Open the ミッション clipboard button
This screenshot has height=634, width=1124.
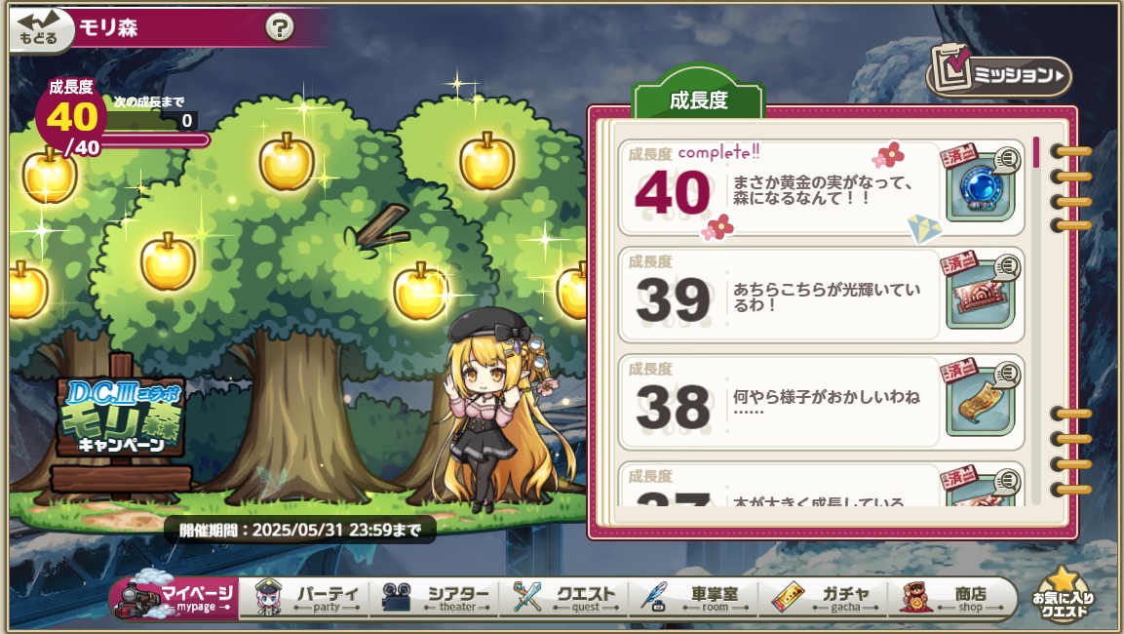(998, 72)
